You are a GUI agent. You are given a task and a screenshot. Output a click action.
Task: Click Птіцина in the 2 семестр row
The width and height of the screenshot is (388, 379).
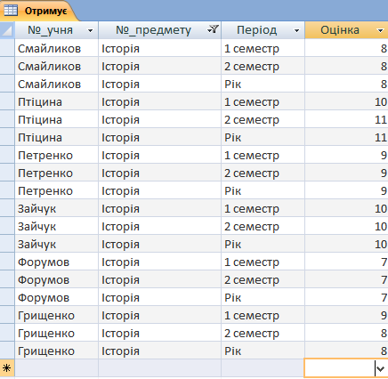[x=40, y=120]
